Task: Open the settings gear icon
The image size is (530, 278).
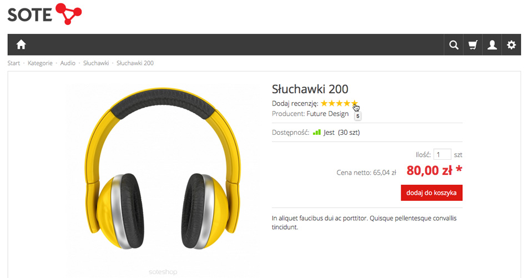Action: point(512,45)
